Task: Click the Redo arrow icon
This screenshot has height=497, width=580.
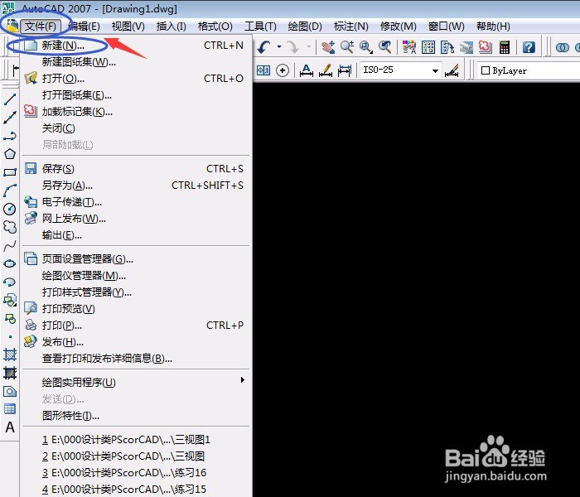Action: [x=293, y=47]
